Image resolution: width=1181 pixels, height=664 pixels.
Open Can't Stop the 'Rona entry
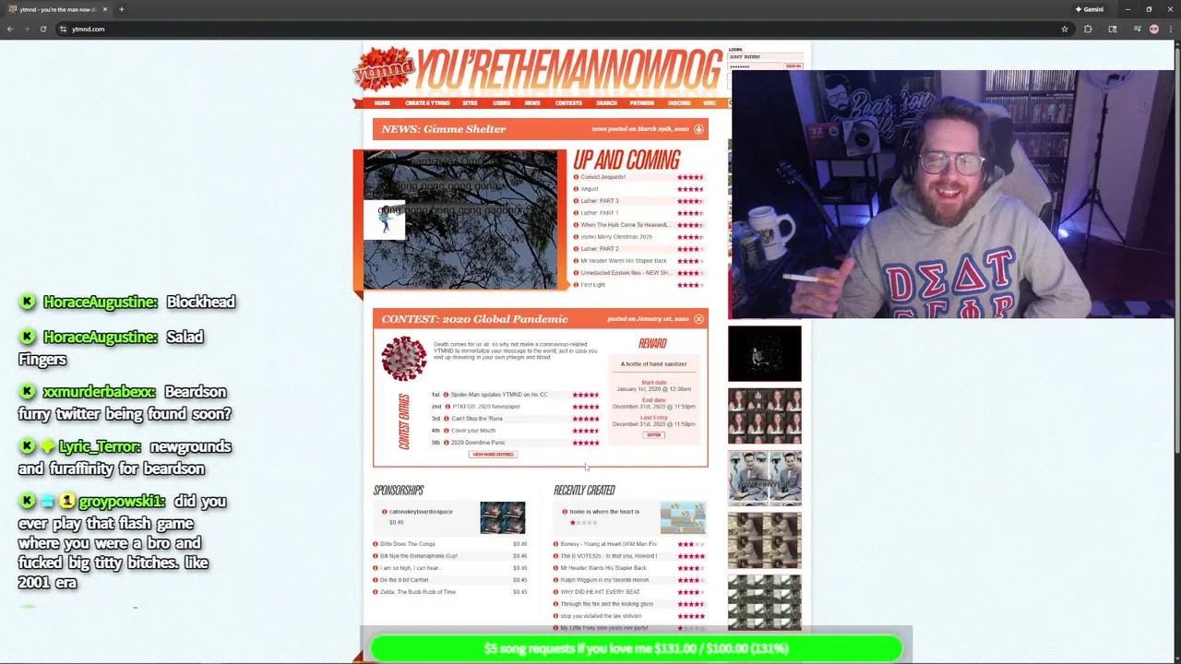pyautogui.click(x=477, y=419)
